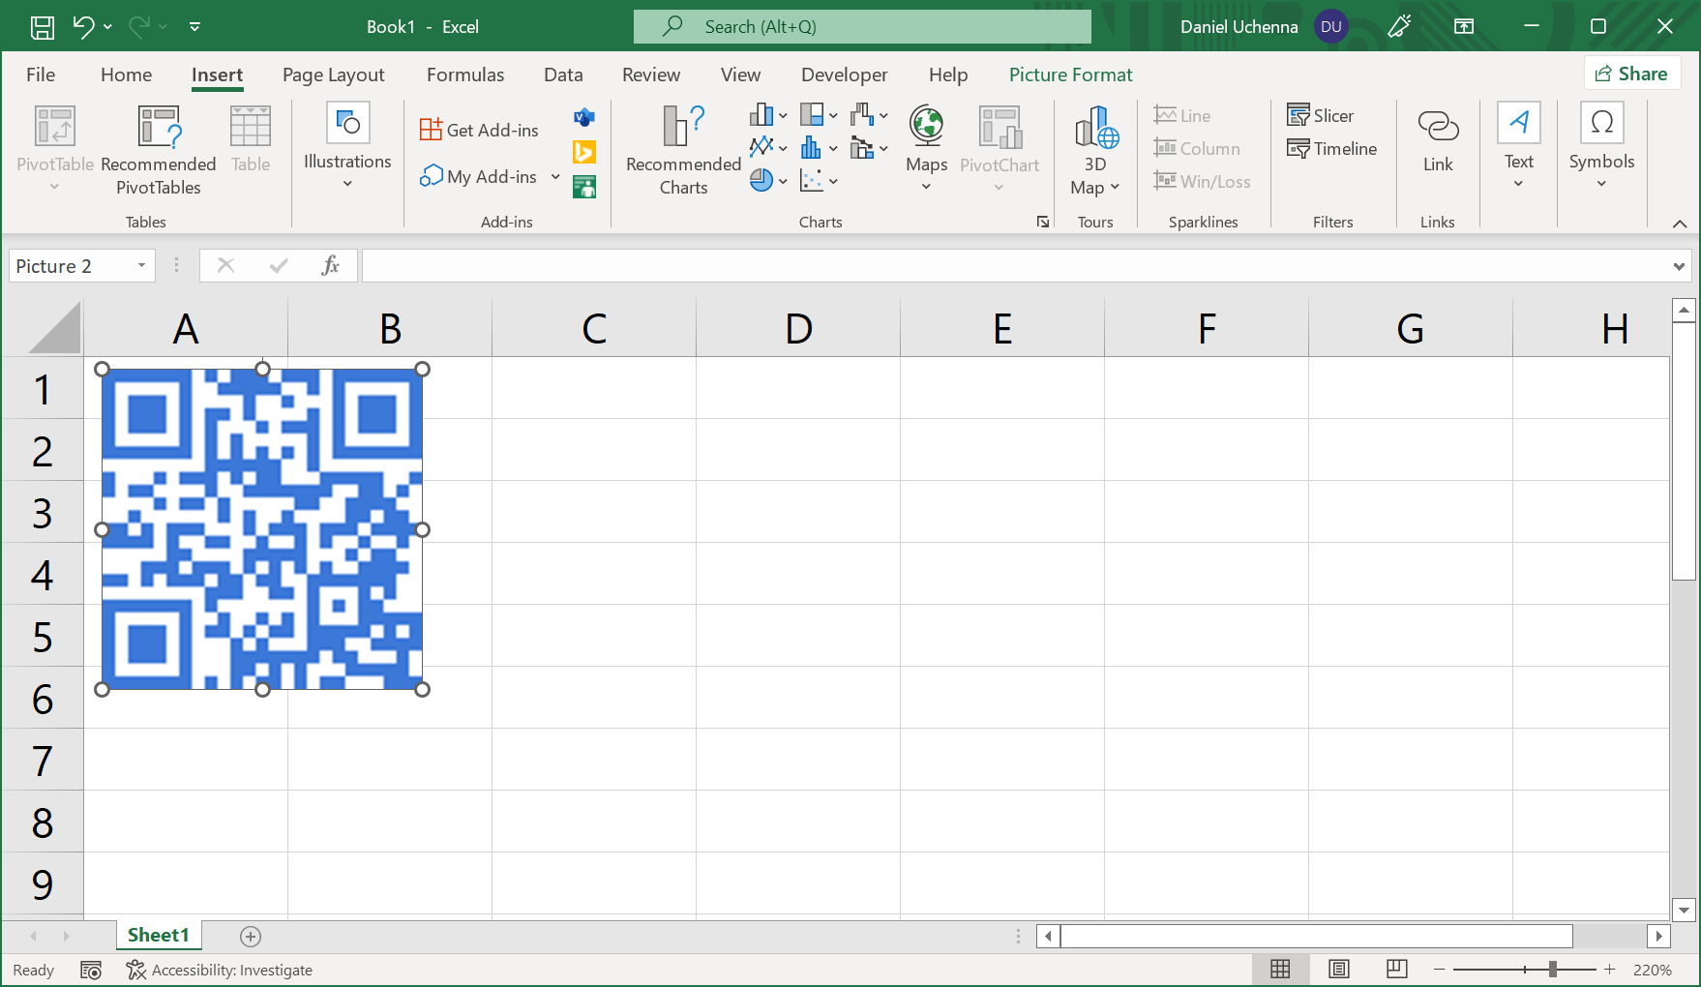Screen dimensions: 1701x987
Task: Click the Link icon
Action: tap(1437, 140)
